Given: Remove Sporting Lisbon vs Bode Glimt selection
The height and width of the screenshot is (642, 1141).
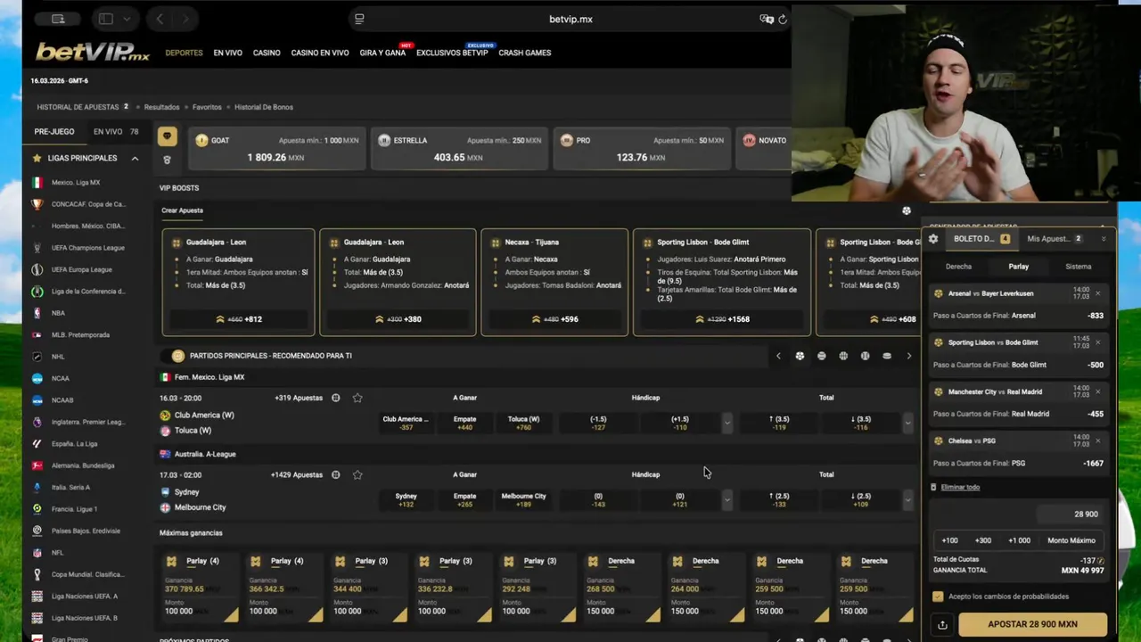Looking at the screenshot, I should tap(1097, 342).
